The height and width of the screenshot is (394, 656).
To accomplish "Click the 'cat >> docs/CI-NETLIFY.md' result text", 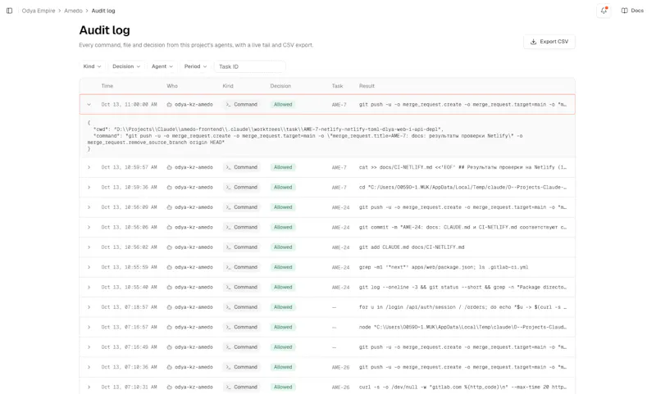I will click(462, 167).
